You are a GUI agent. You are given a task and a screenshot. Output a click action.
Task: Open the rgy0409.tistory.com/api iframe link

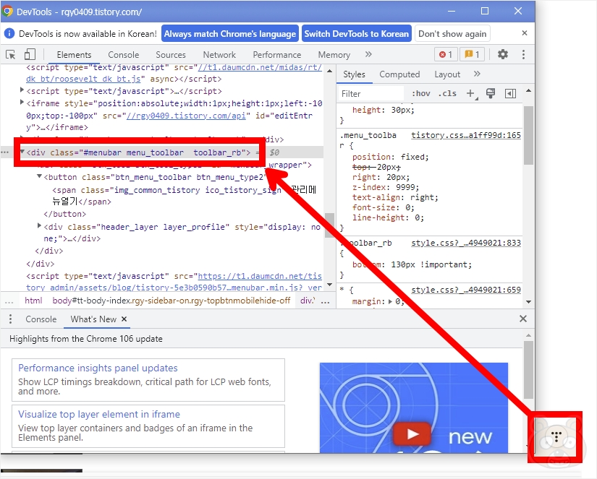(186, 116)
